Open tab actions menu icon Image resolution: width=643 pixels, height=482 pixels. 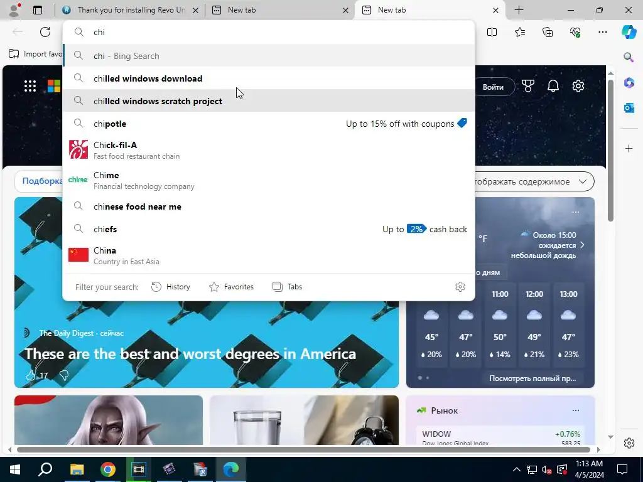[38, 10]
